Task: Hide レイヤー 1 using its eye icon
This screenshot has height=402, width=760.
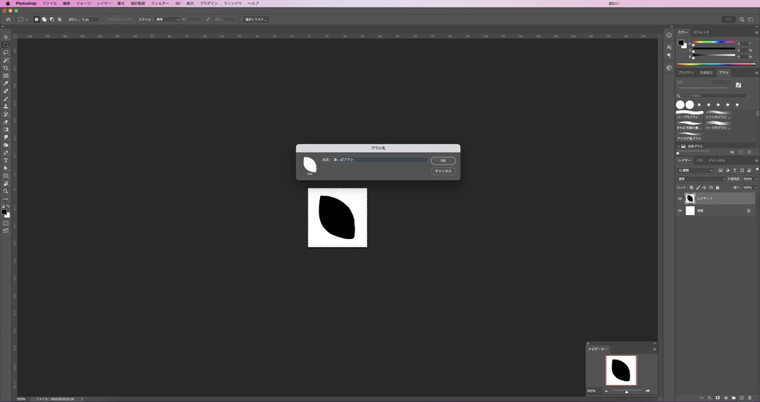Action: point(679,198)
